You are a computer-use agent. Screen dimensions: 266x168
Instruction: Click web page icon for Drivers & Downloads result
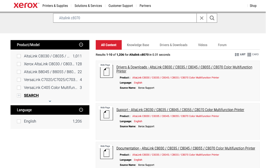click(106, 72)
